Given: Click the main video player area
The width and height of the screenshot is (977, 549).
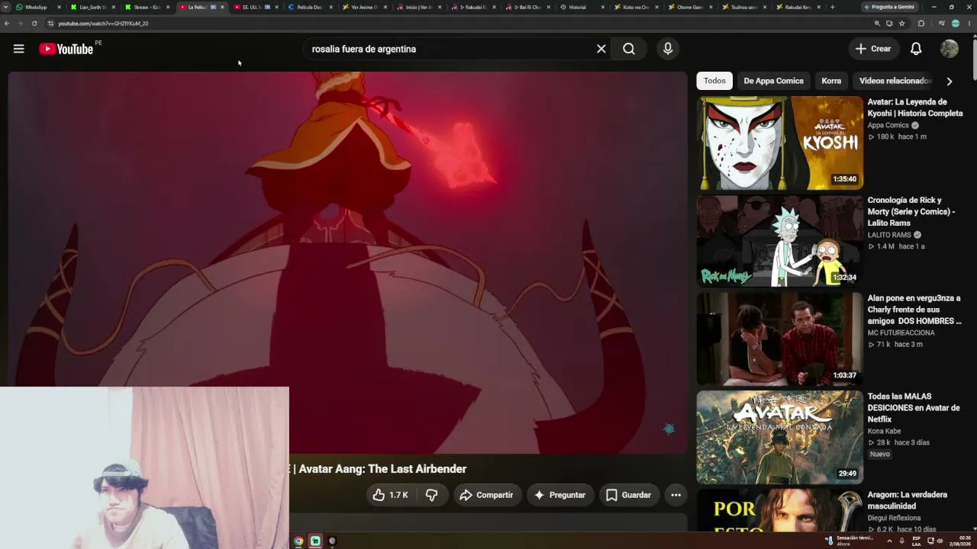Looking at the screenshot, I should pos(347,263).
